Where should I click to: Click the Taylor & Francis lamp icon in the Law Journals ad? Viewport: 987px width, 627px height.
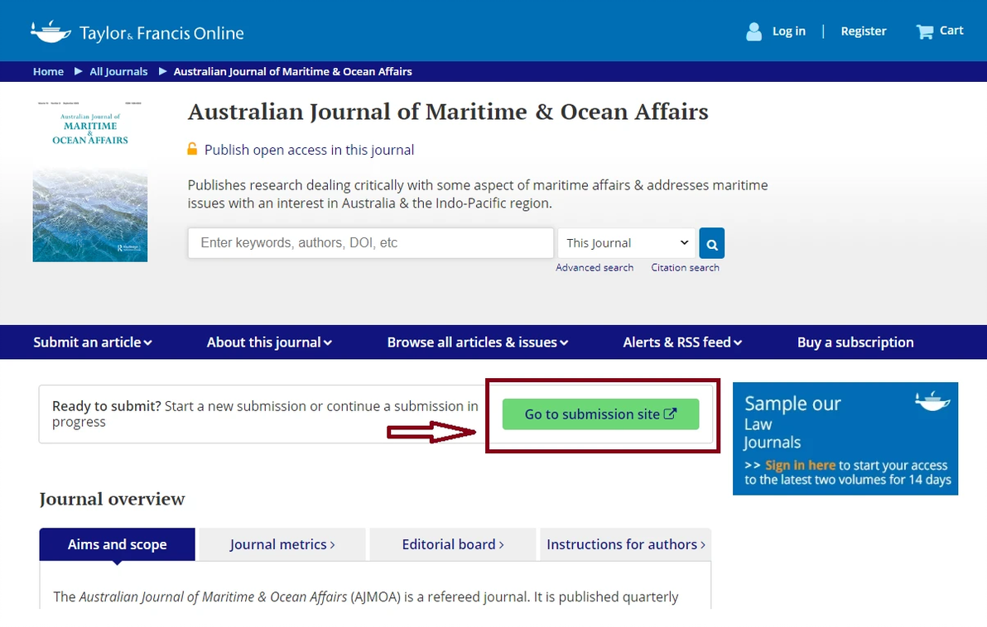tap(932, 400)
